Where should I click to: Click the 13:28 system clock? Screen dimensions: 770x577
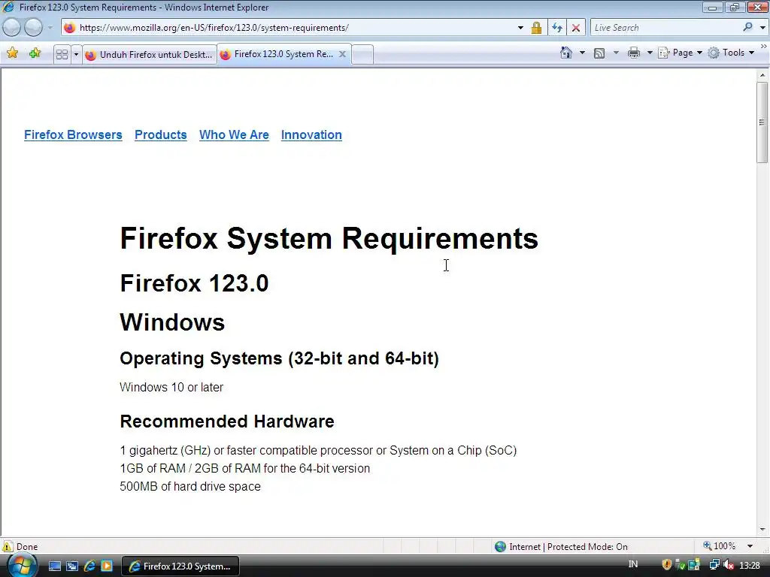coord(750,566)
